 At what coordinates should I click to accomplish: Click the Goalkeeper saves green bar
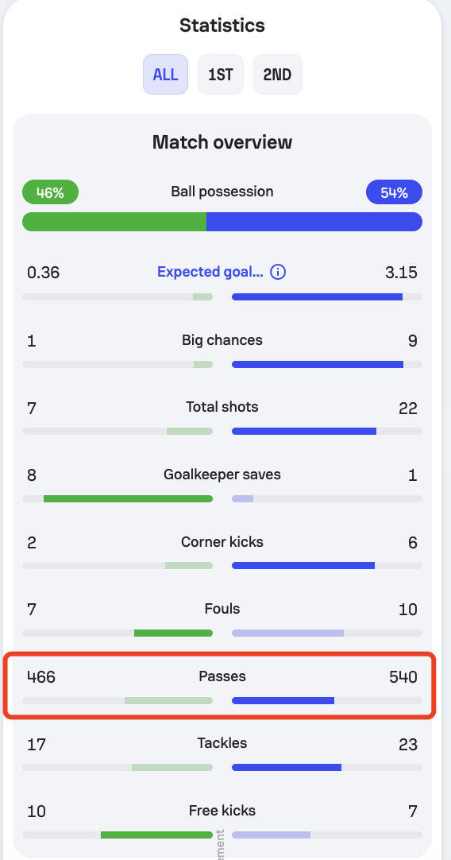pos(128,498)
